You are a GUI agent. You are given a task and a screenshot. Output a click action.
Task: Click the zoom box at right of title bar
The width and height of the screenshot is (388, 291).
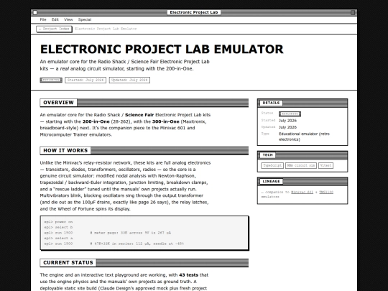point(353,12)
